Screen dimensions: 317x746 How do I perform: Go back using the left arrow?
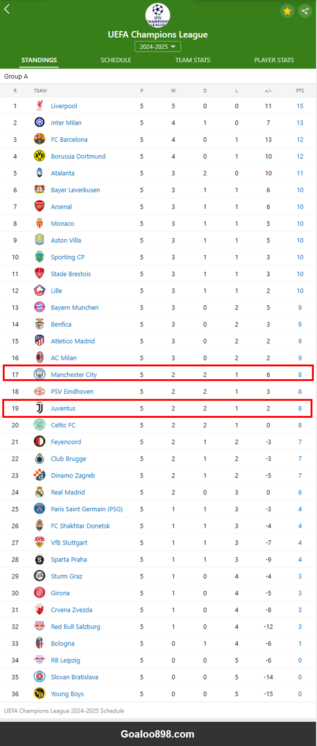tap(7, 9)
